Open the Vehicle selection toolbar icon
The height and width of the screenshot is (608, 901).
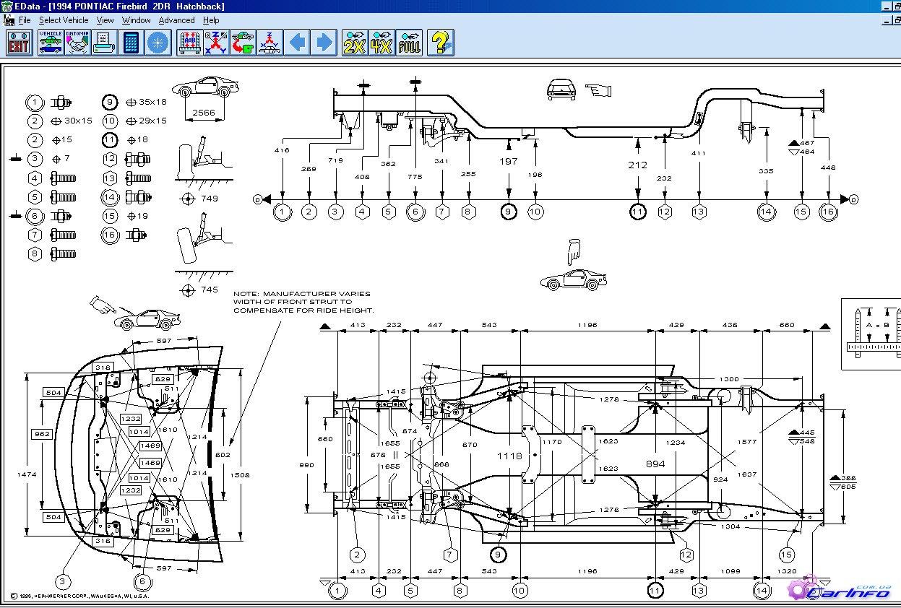click(51, 43)
